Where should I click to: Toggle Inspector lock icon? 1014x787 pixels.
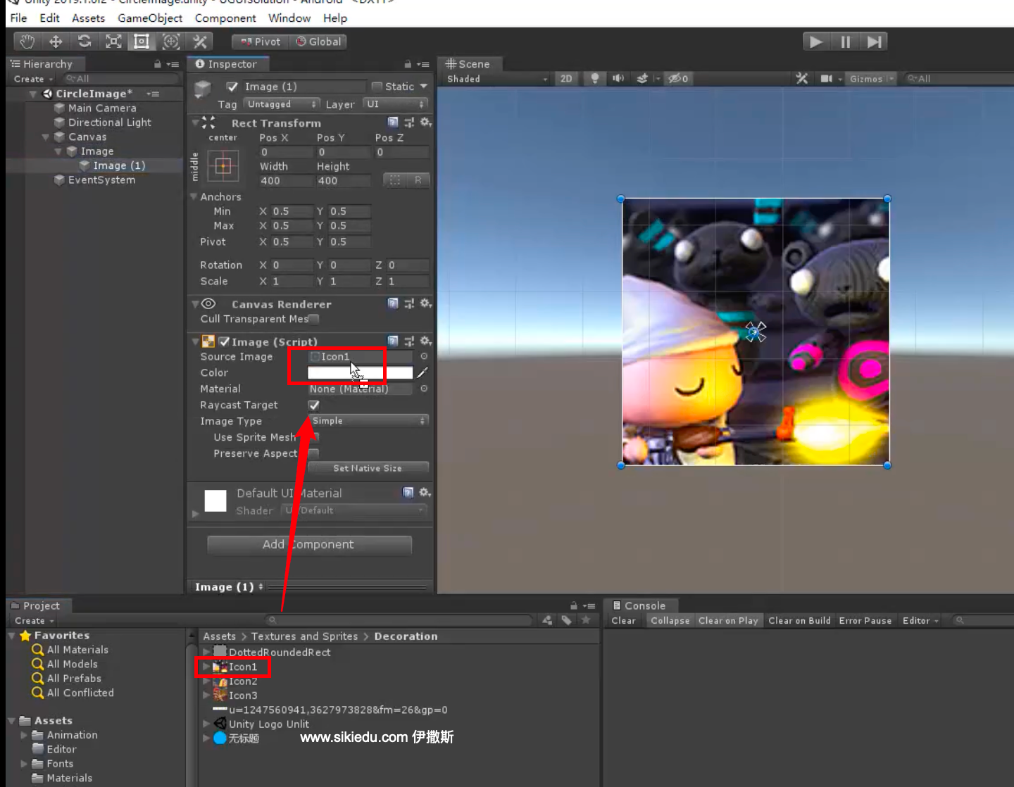tap(407, 64)
